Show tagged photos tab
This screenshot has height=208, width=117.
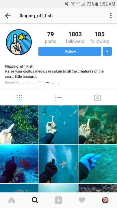98,98
